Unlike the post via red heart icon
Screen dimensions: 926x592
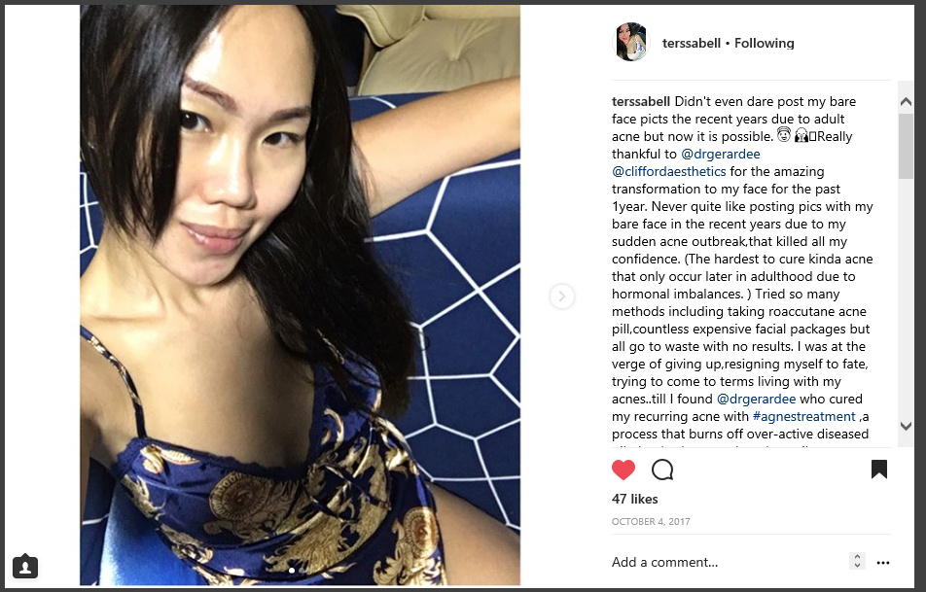623,470
